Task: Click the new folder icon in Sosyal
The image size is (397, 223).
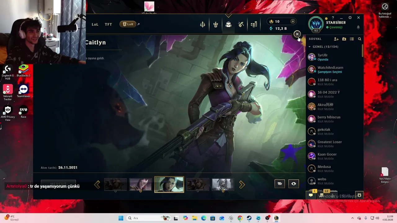Action: [344, 39]
